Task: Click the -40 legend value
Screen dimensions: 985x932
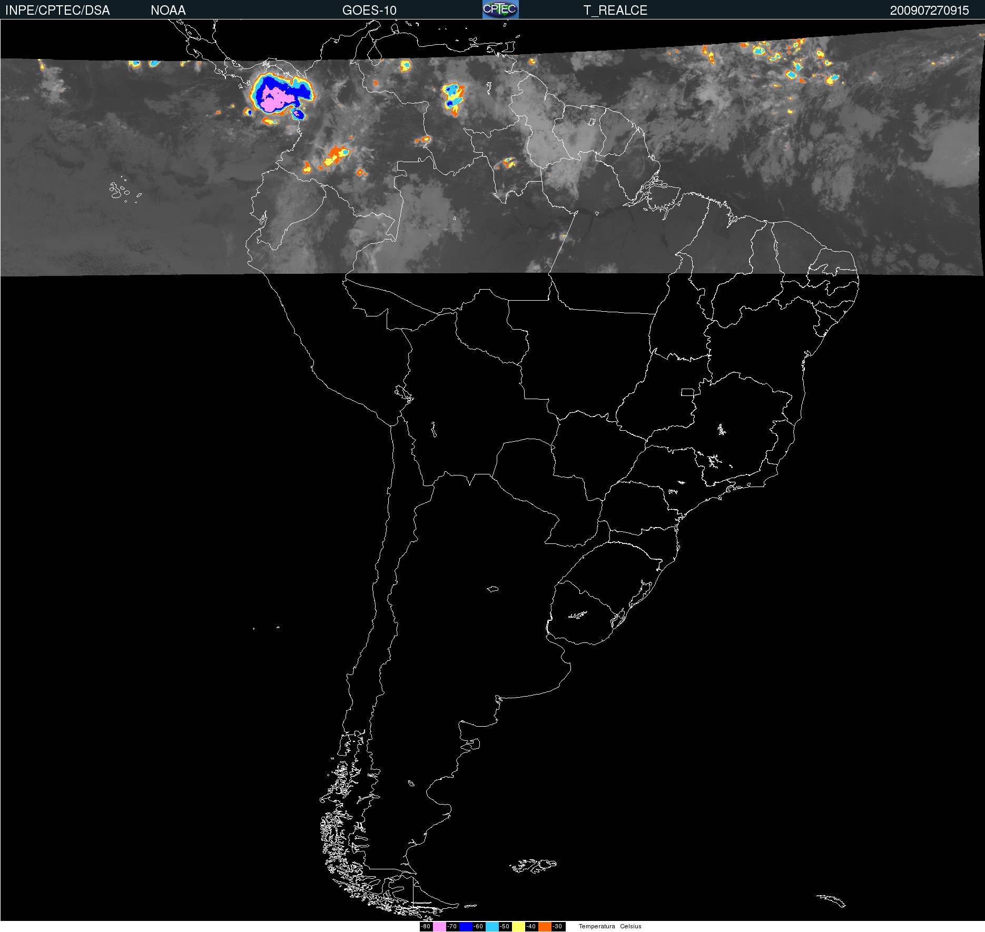Action: click(531, 926)
